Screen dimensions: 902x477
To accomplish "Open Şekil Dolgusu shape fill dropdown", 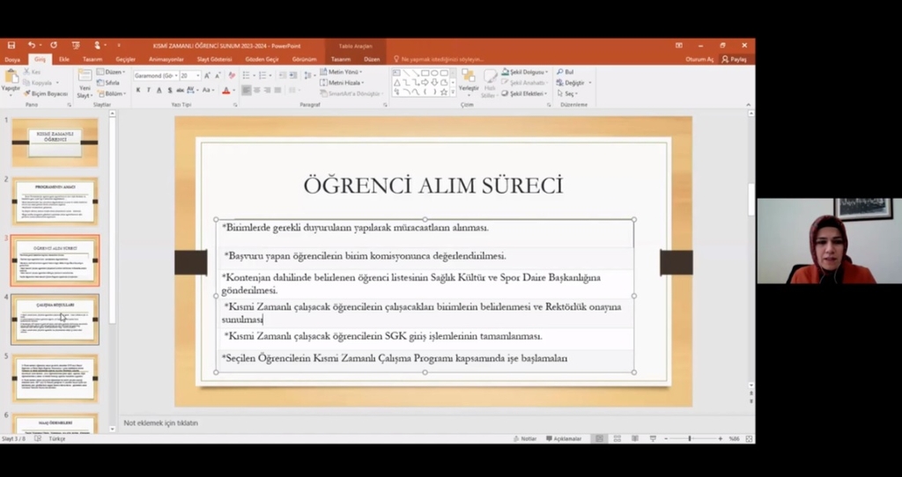I will [x=525, y=72].
